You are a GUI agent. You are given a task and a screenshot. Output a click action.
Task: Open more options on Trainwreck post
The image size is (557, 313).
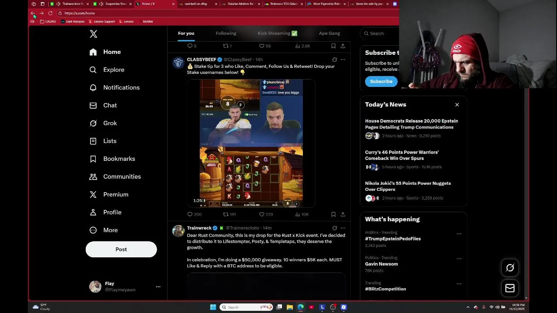(x=343, y=228)
